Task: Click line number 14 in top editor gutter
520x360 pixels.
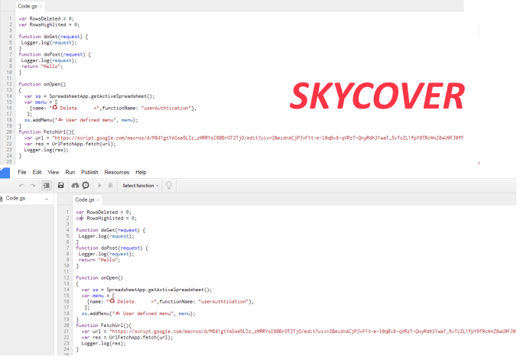Action: [x=9, y=96]
